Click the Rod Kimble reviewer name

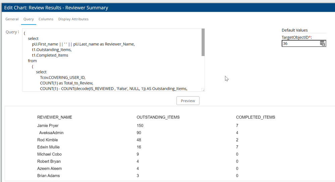(48, 140)
